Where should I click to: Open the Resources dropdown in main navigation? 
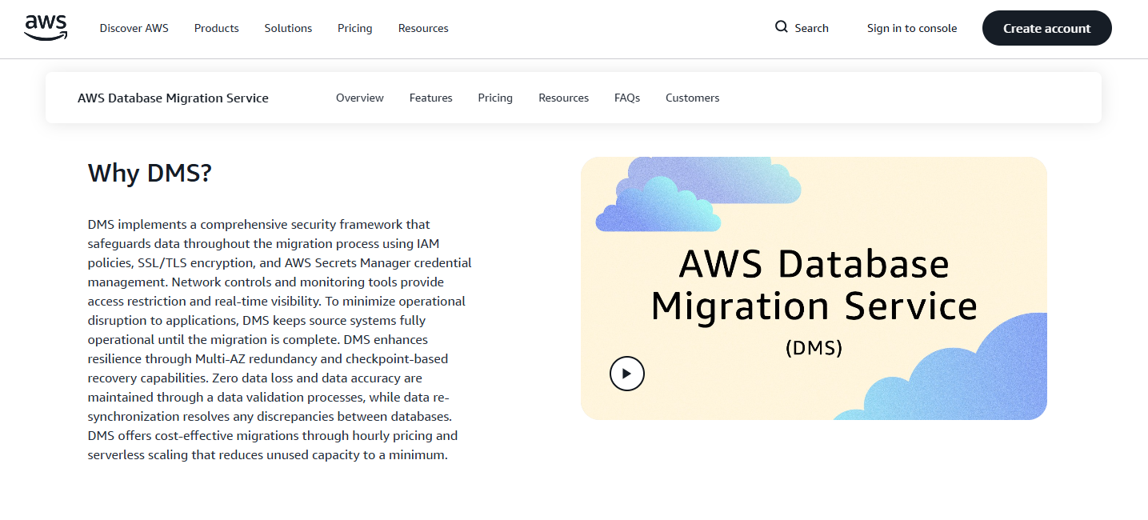[x=422, y=28]
